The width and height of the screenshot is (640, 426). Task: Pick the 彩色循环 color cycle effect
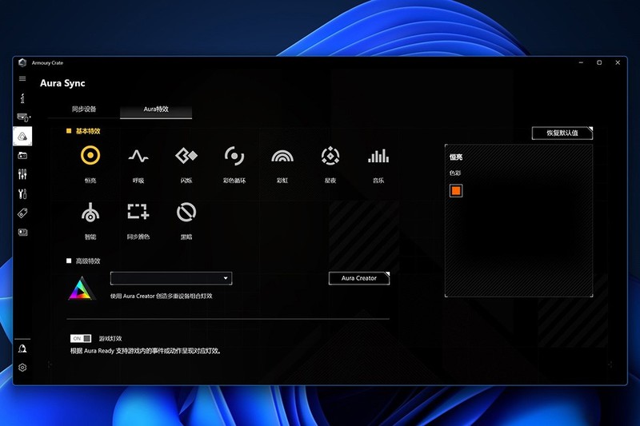[x=234, y=156]
